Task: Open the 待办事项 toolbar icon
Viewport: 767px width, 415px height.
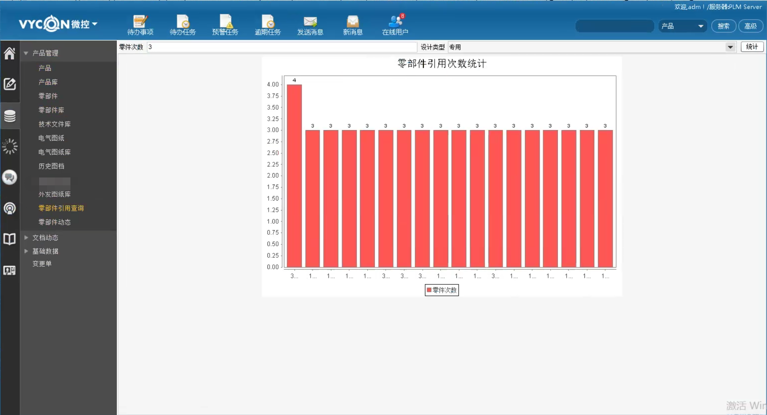Action: coord(140,25)
